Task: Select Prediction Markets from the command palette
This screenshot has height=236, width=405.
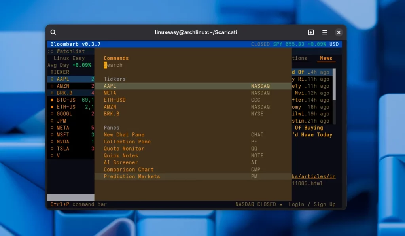Action: point(131,176)
